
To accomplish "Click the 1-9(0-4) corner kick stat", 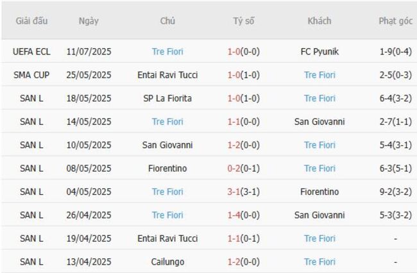I will coord(395,52).
